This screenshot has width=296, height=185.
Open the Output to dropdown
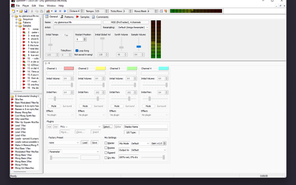pyautogui.click(x=148, y=150)
